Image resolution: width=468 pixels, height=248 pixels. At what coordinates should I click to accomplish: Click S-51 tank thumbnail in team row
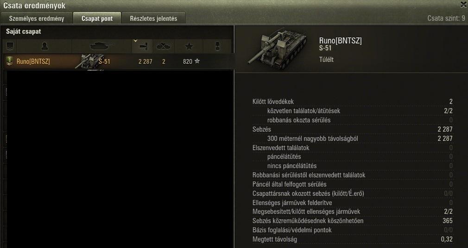pos(89,62)
